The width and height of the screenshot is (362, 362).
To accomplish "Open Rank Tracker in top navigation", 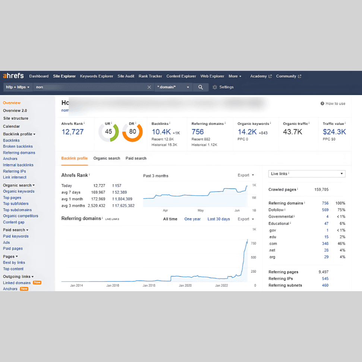I will click(150, 76).
